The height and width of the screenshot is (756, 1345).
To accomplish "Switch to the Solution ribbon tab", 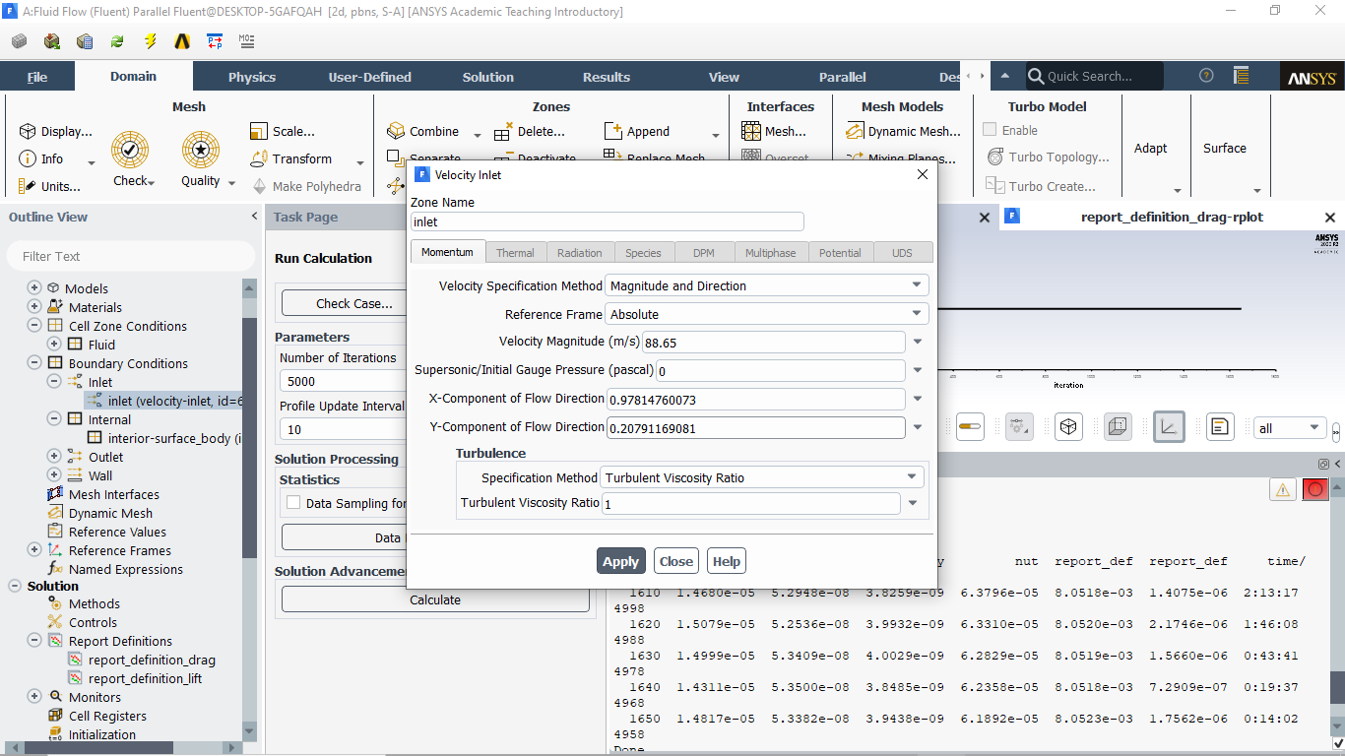I will click(488, 77).
